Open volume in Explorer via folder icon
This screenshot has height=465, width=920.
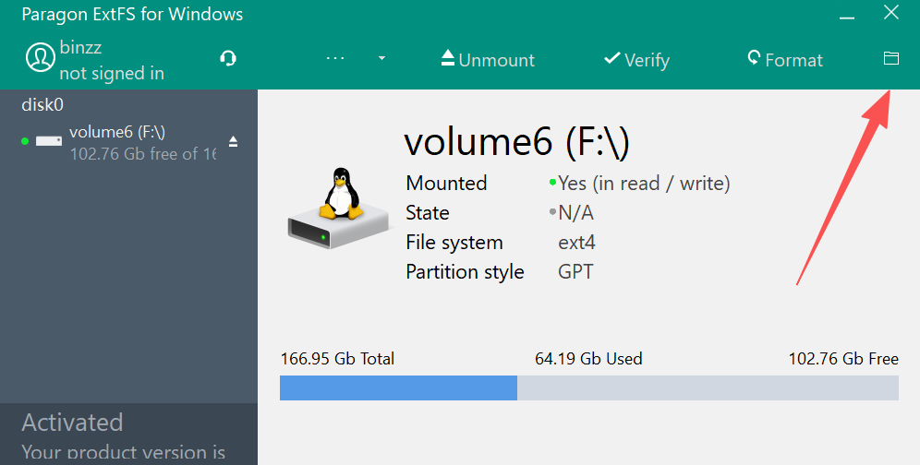pyautogui.click(x=891, y=58)
